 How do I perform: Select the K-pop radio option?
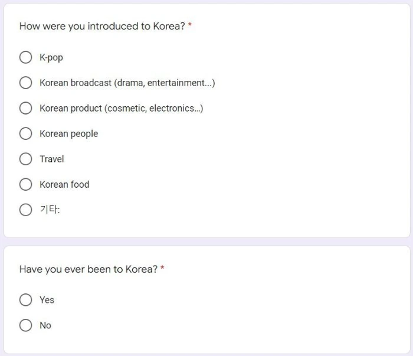tap(25, 57)
